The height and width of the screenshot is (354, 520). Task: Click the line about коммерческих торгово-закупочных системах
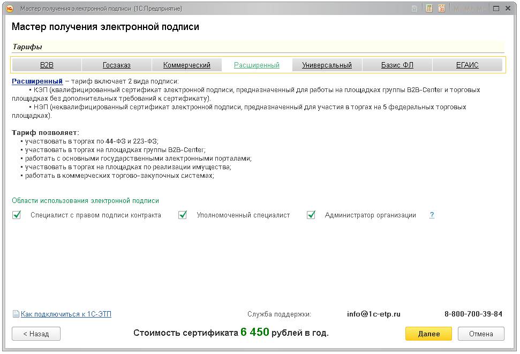pyautogui.click(x=119, y=176)
